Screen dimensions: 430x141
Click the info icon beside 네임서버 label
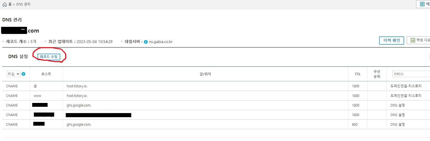point(146,42)
